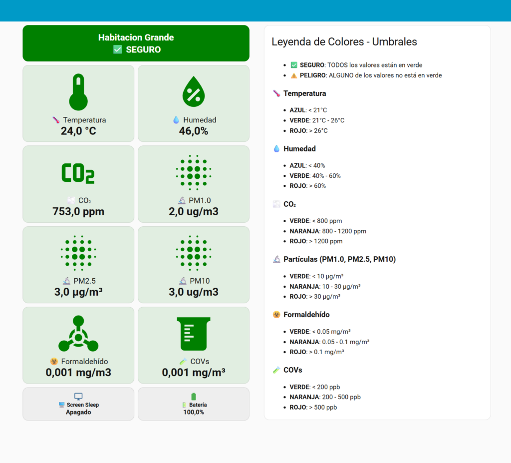The width and height of the screenshot is (511, 463).
Task: Click the green battery icon above Batería
Action: pyautogui.click(x=194, y=396)
